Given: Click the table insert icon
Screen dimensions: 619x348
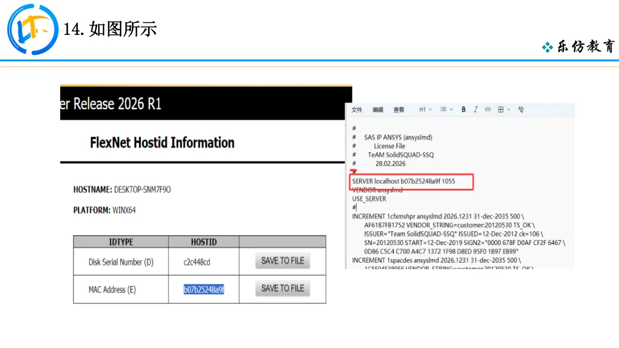Looking at the screenshot, I should coord(500,109).
